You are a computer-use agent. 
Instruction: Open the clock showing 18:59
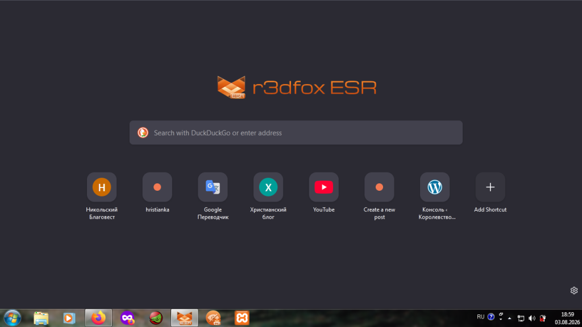(x=568, y=315)
